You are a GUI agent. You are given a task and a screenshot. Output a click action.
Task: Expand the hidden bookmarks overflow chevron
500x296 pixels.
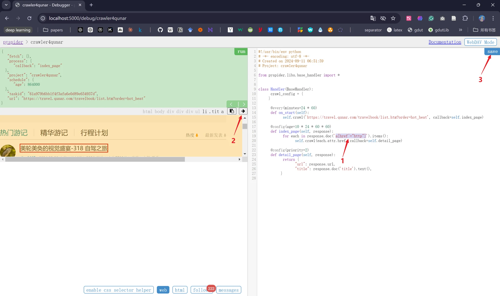(460, 30)
